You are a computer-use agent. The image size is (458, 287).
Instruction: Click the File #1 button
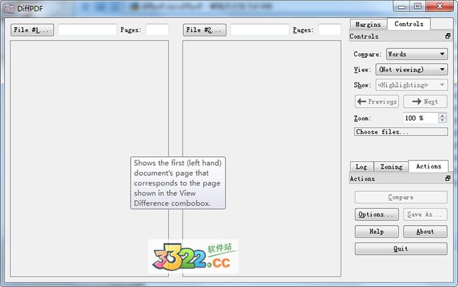click(32, 30)
